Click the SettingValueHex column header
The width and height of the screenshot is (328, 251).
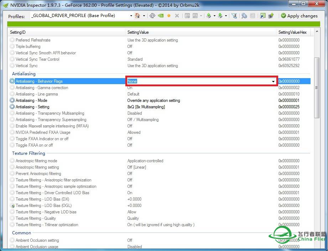292,32
